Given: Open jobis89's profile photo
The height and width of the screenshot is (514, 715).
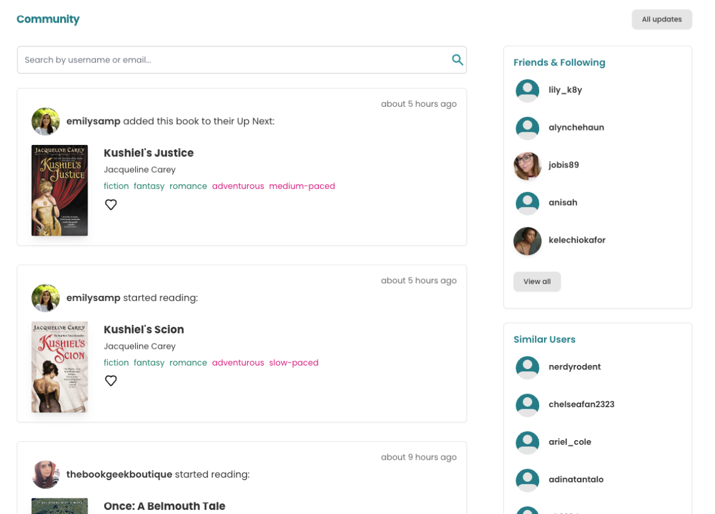Looking at the screenshot, I should coord(527,166).
